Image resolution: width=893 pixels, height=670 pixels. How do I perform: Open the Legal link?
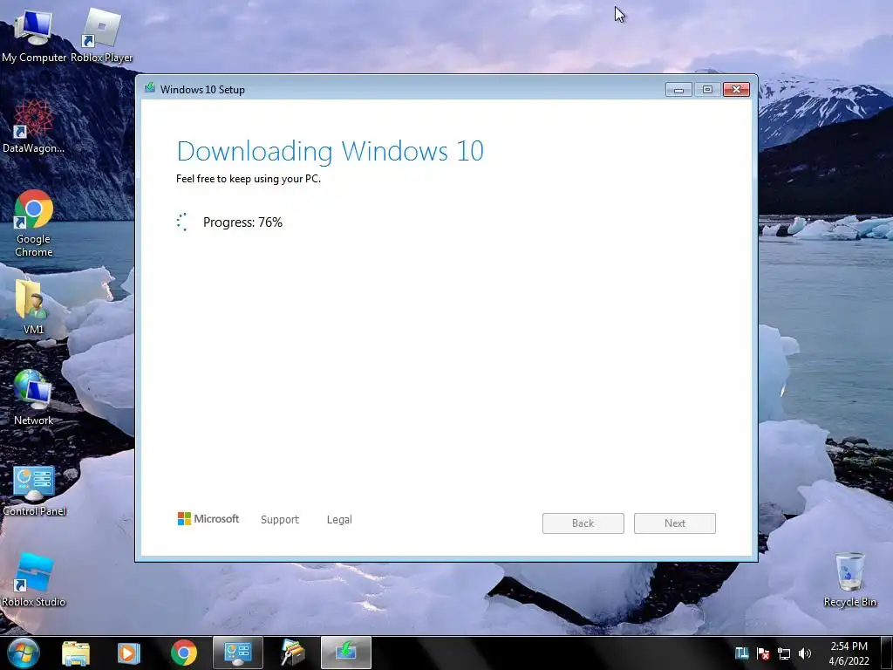pos(339,520)
